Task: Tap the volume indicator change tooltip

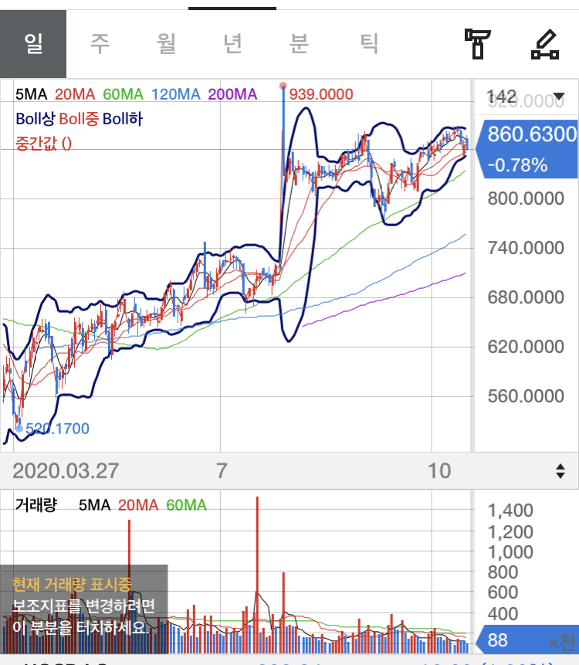Action: (83, 605)
